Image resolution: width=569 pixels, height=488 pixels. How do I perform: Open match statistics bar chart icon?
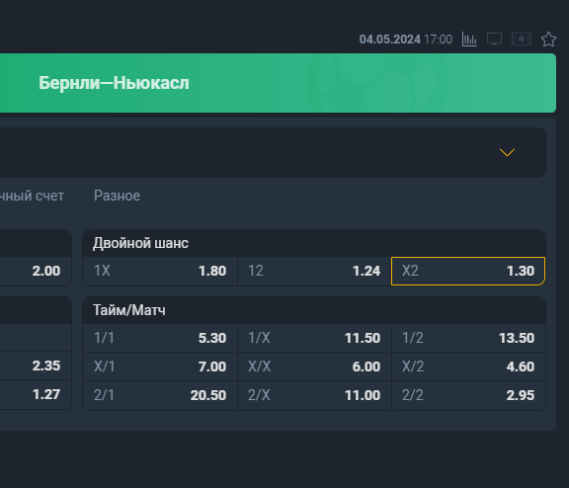click(x=469, y=40)
